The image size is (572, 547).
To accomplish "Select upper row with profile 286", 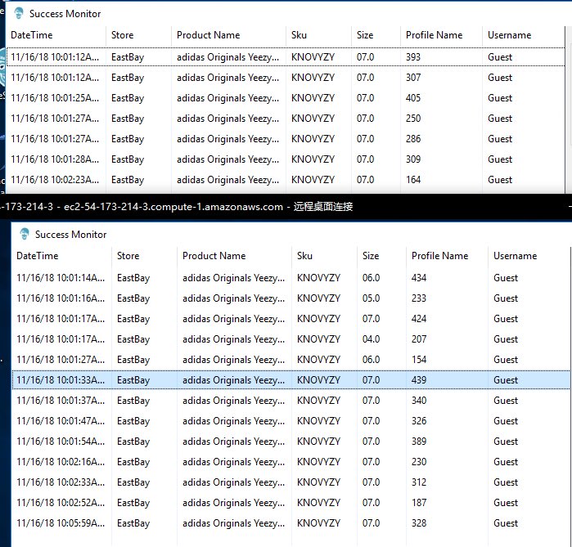I will click(x=286, y=139).
